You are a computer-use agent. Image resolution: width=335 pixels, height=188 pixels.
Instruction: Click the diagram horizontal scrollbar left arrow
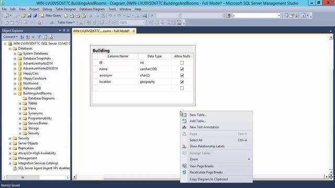pos(74,177)
